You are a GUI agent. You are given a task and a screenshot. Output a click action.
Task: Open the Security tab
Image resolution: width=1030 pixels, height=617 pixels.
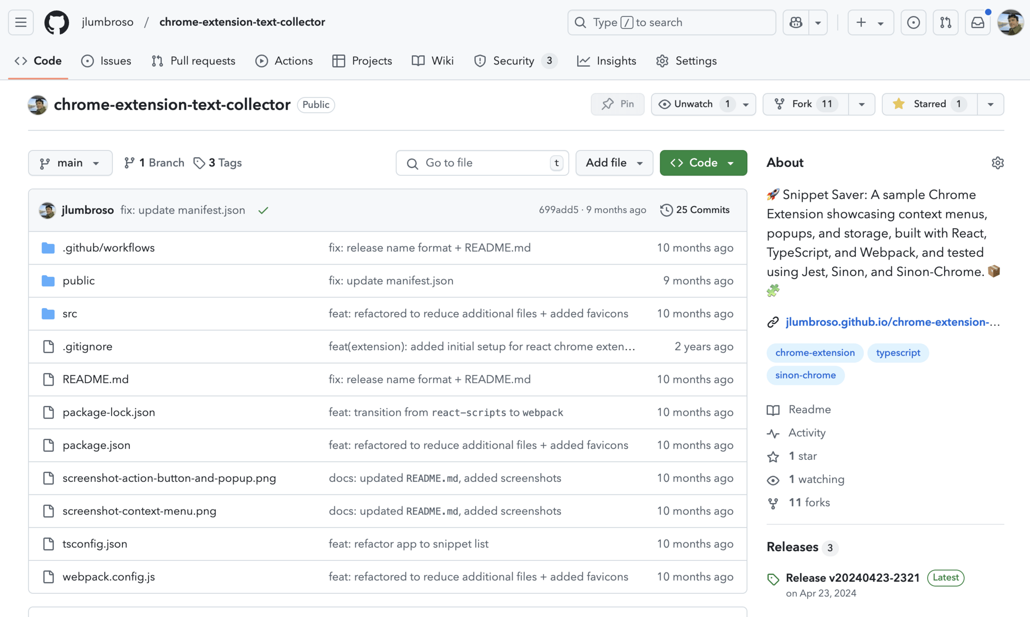pyautogui.click(x=515, y=61)
